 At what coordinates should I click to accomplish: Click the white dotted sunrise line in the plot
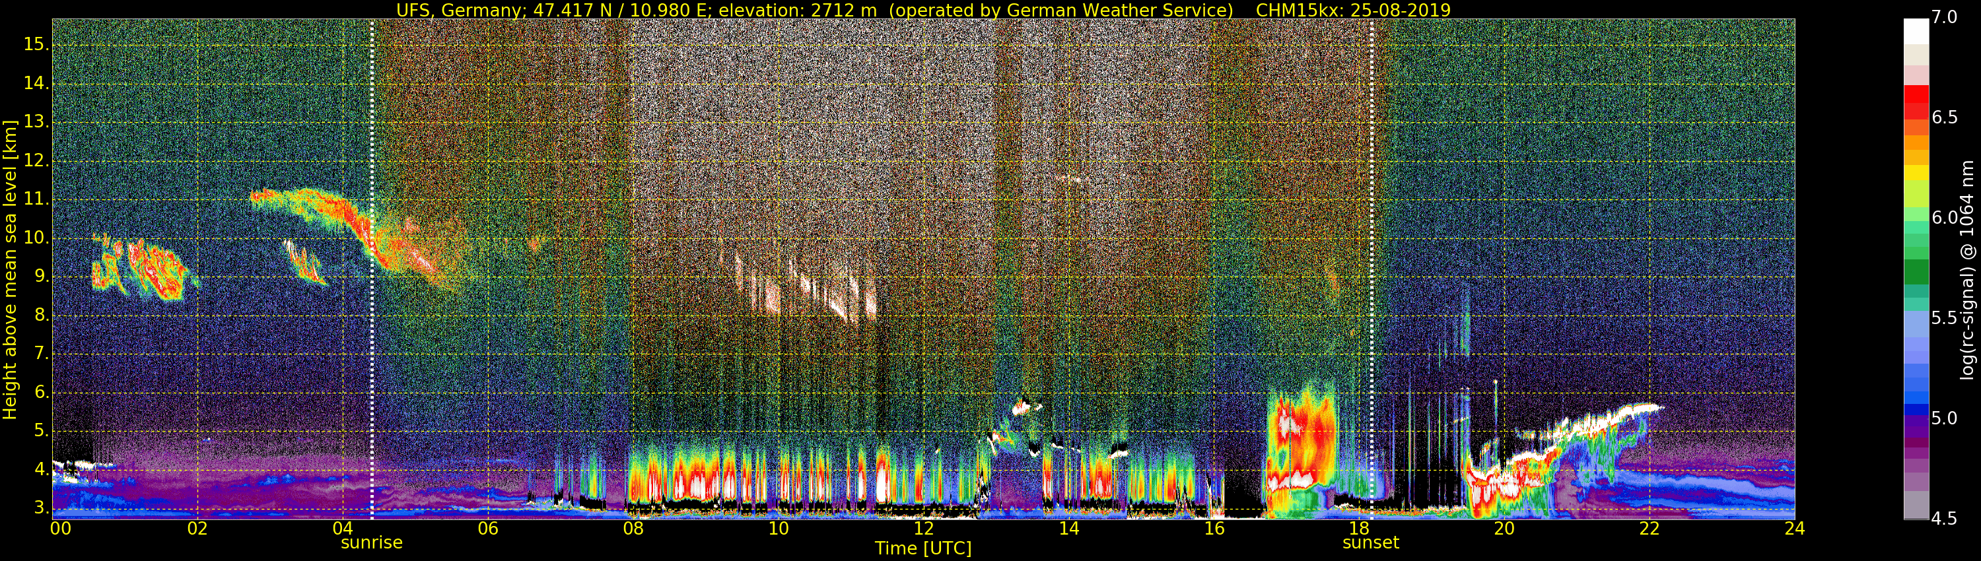[372, 269]
